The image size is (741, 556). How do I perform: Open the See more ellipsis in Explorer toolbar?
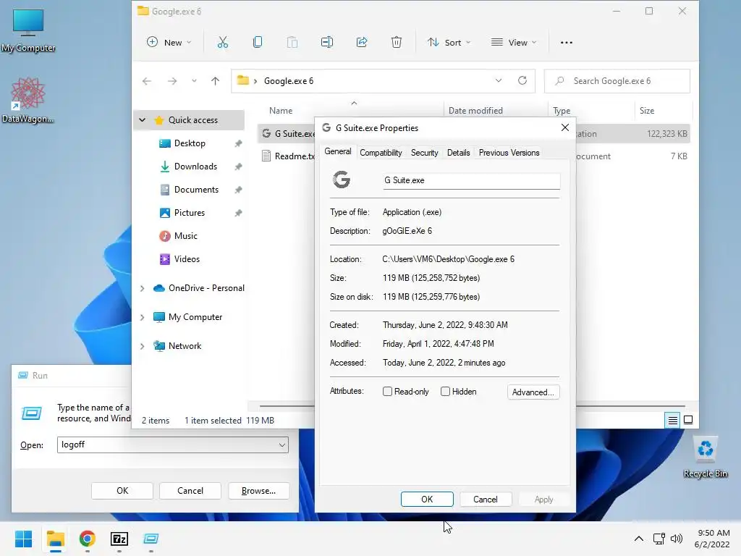[x=566, y=43]
